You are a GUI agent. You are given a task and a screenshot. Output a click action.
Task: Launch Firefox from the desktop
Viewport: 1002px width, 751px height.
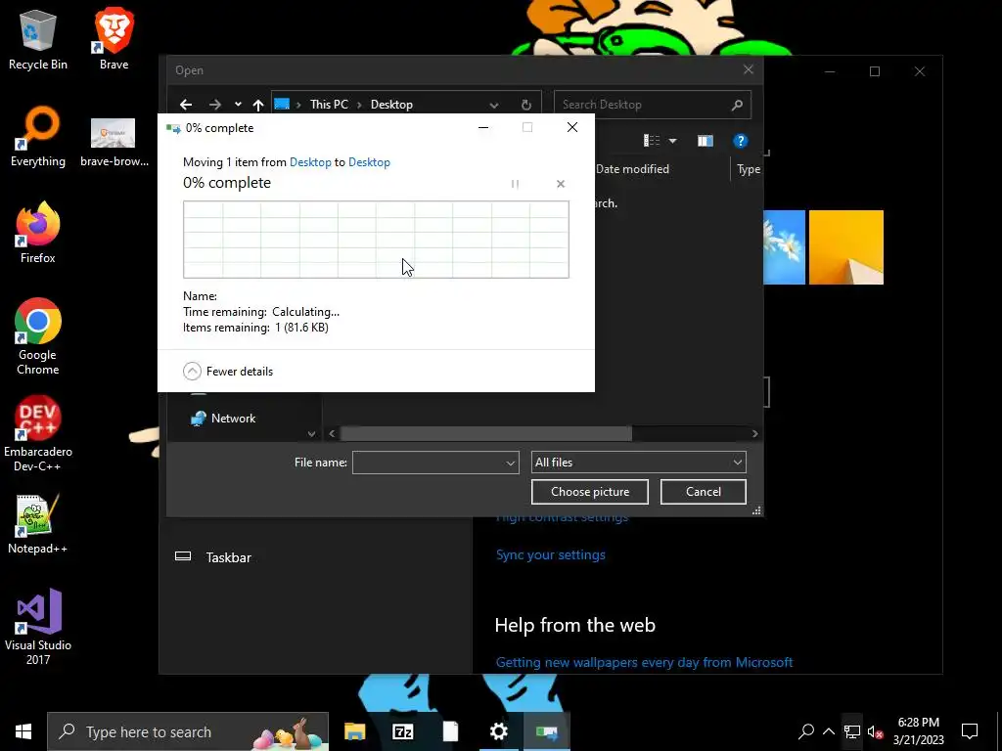click(x=38, y=233)
